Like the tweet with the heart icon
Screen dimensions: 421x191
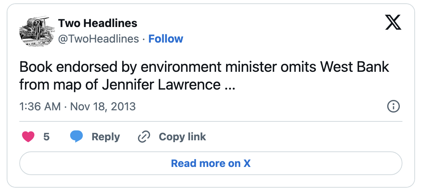[x=28, y=137]
